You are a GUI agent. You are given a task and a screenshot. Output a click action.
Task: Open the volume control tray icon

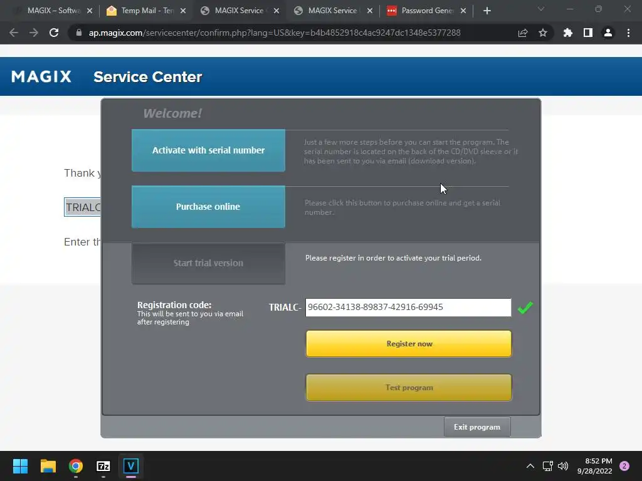[x=563, y=466]
